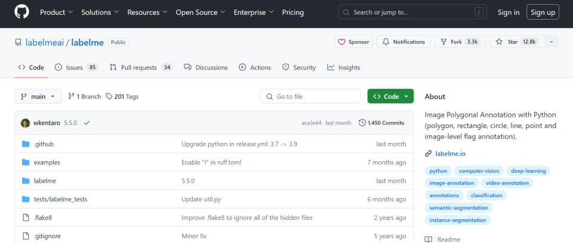This screenshot has height=243, width=573.
Task: Open the Insights tab
Action: pos(344,67)
